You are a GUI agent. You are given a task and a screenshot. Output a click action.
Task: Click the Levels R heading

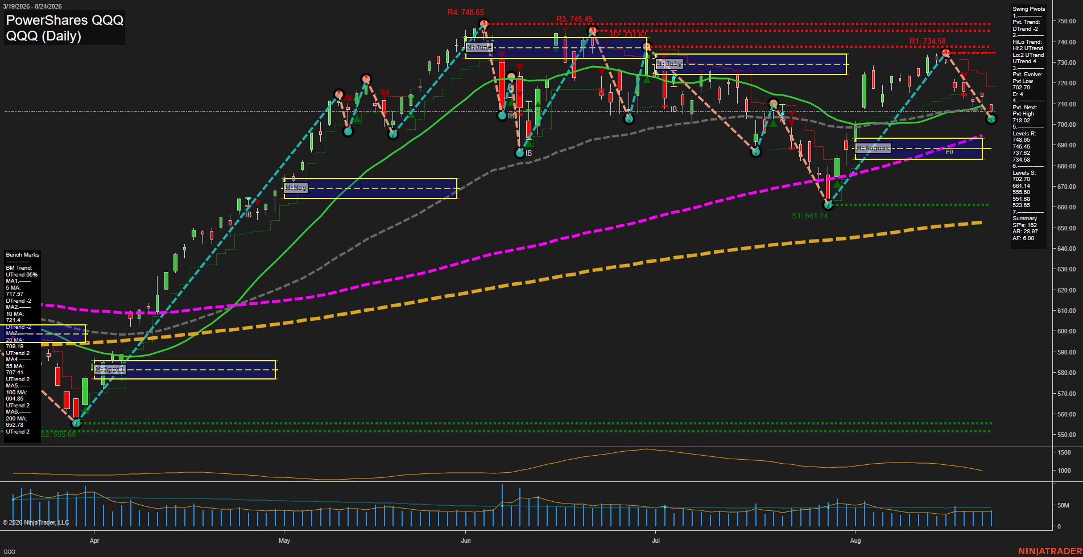coord(1024,134)
